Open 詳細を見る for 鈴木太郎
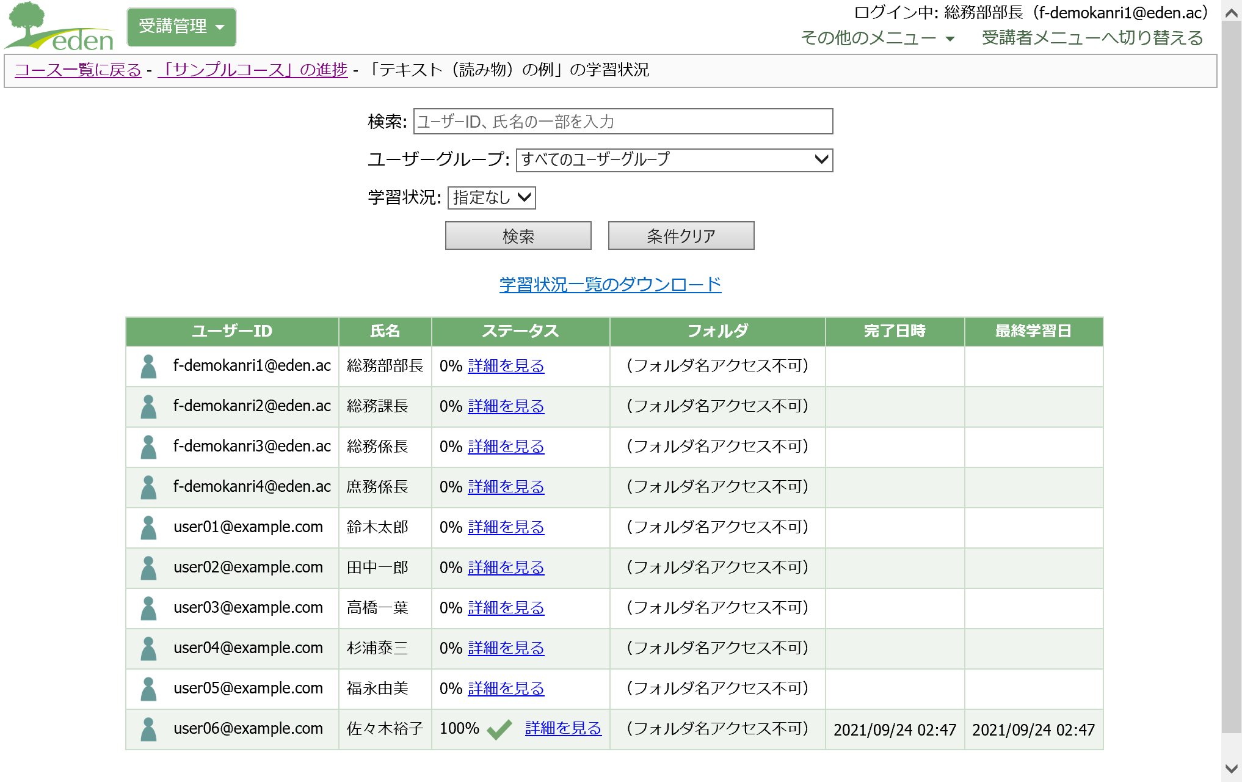The width and height of the screenshot is (1242, 782). (506, 527)
